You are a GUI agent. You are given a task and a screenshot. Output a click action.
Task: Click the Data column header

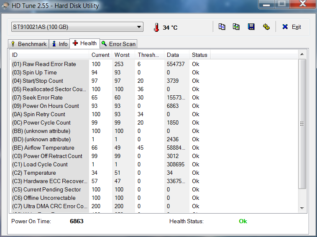[x=177, y=55]
